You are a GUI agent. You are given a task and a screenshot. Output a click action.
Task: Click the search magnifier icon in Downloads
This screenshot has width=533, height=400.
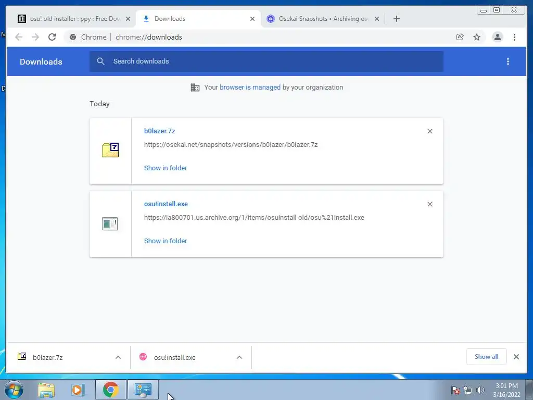point(100,61)
